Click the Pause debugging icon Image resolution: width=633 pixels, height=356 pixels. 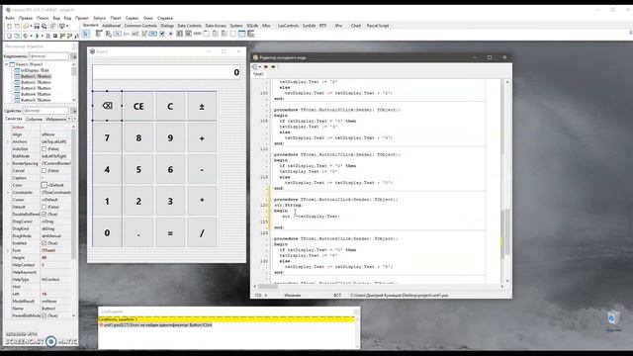point(48,36)
